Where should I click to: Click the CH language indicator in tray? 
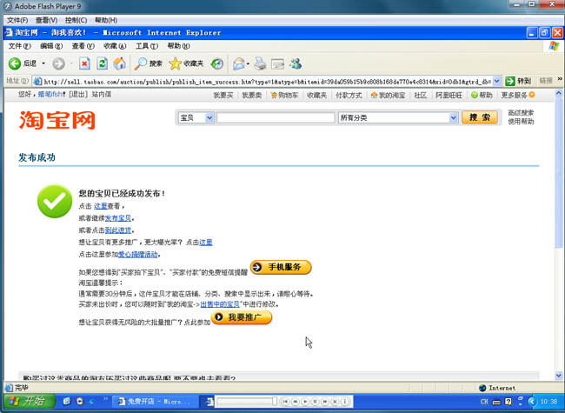pos(484,401)
